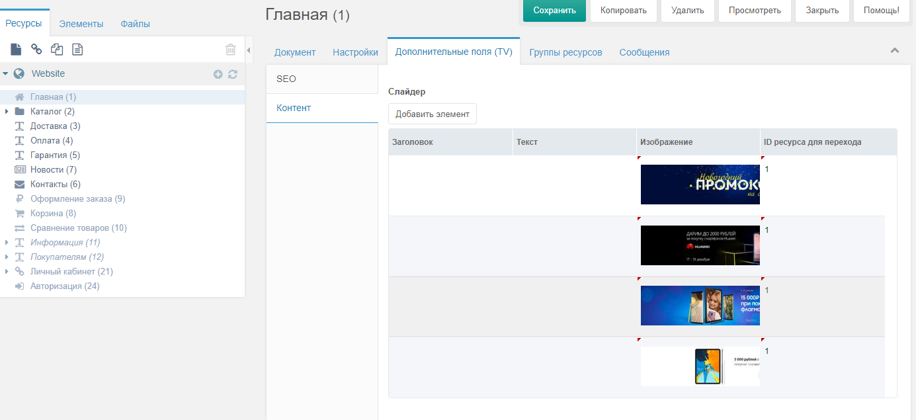Open the trash bin icon

coord(231,49)
